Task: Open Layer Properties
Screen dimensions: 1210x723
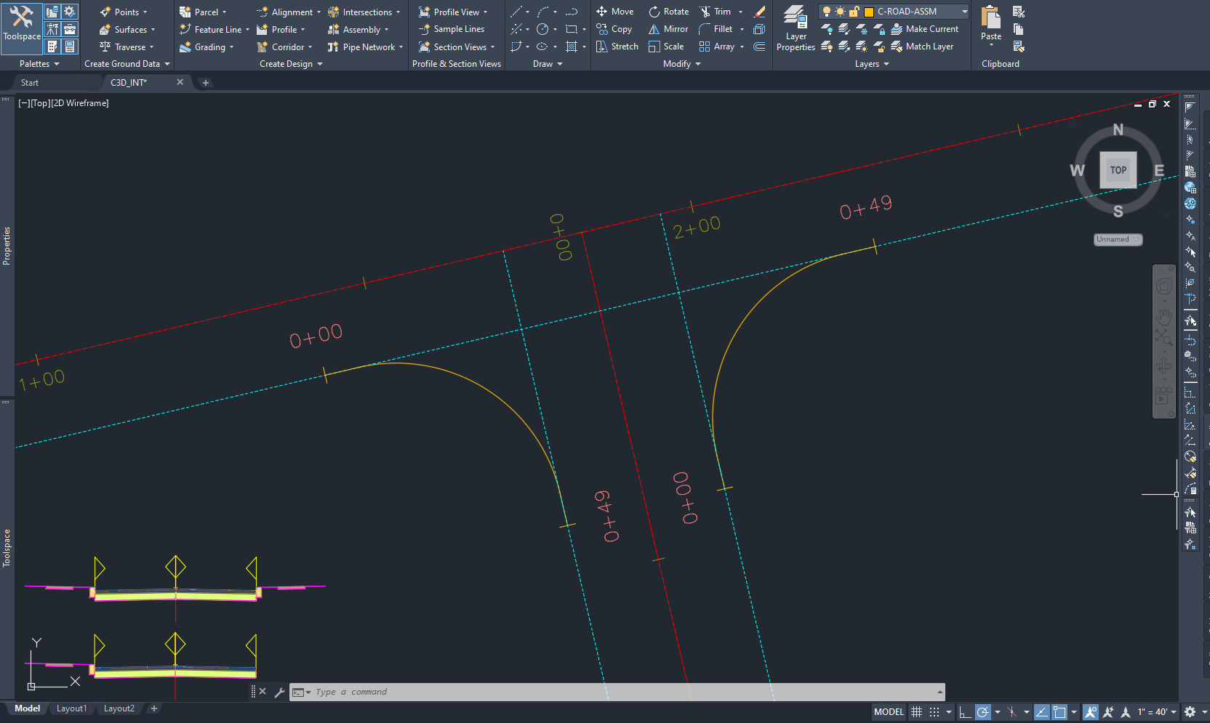Action: coord(796,29)
